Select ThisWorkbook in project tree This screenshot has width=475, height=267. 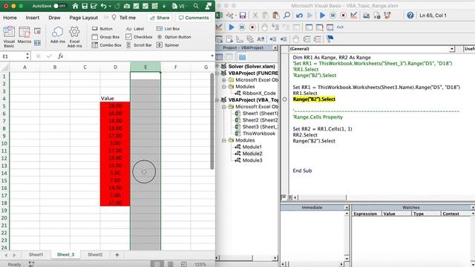pos(259,133)
